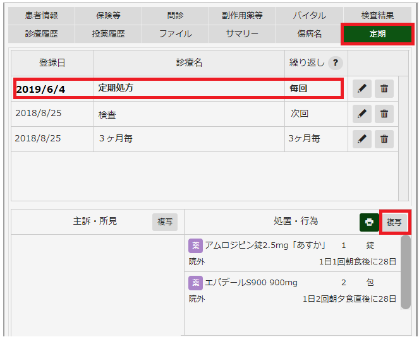The width and height of the screenshot is (419, 337).
Task: Click the 薬 icon for アムロジピン錠
Action: tap(195, 245)
